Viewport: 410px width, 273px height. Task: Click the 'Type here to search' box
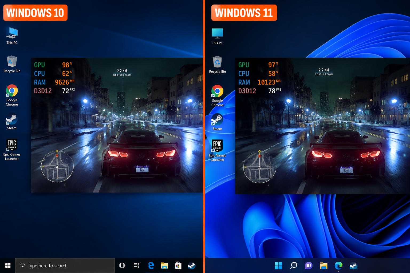65,266
